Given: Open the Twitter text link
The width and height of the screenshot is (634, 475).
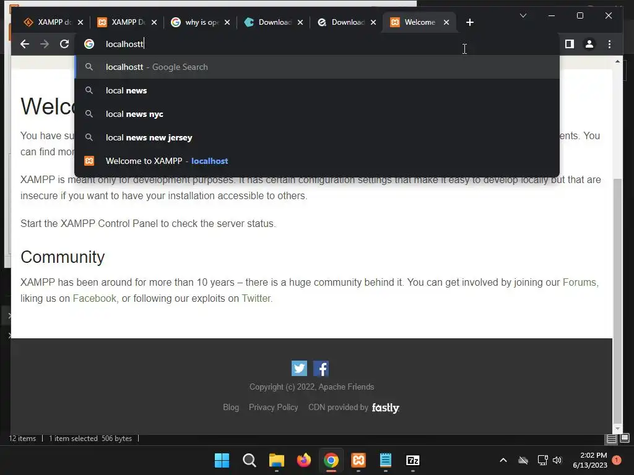Looking at the screenshot, I should tap(256, 298).
